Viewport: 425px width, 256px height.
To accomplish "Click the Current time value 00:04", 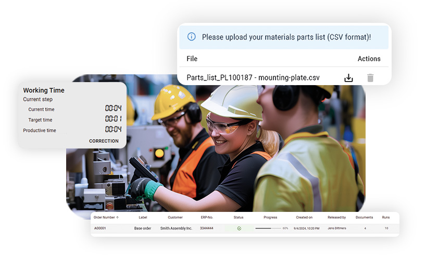I will (x=114, y=109).
